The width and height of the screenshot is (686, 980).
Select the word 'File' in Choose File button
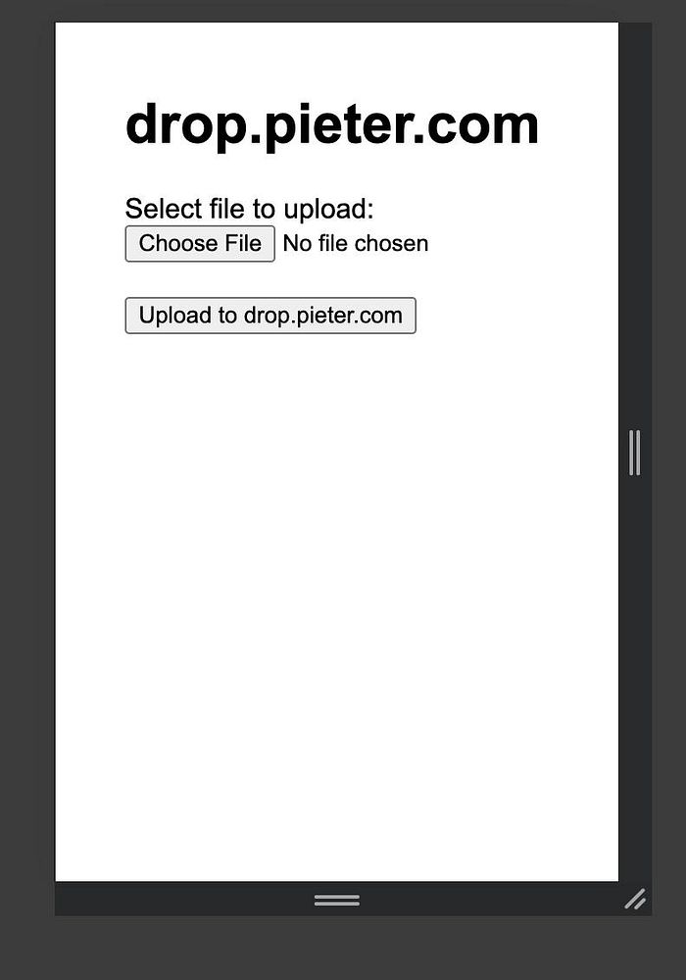click(243, 244)
